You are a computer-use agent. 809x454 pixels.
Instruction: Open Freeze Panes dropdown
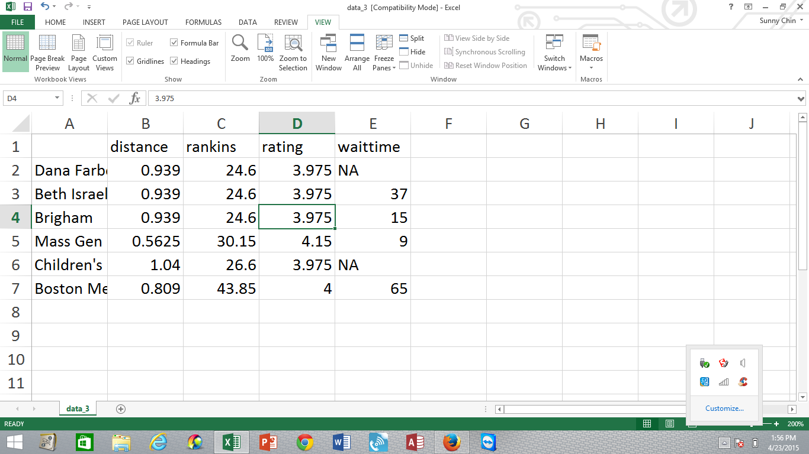click(x=384, y=51)
